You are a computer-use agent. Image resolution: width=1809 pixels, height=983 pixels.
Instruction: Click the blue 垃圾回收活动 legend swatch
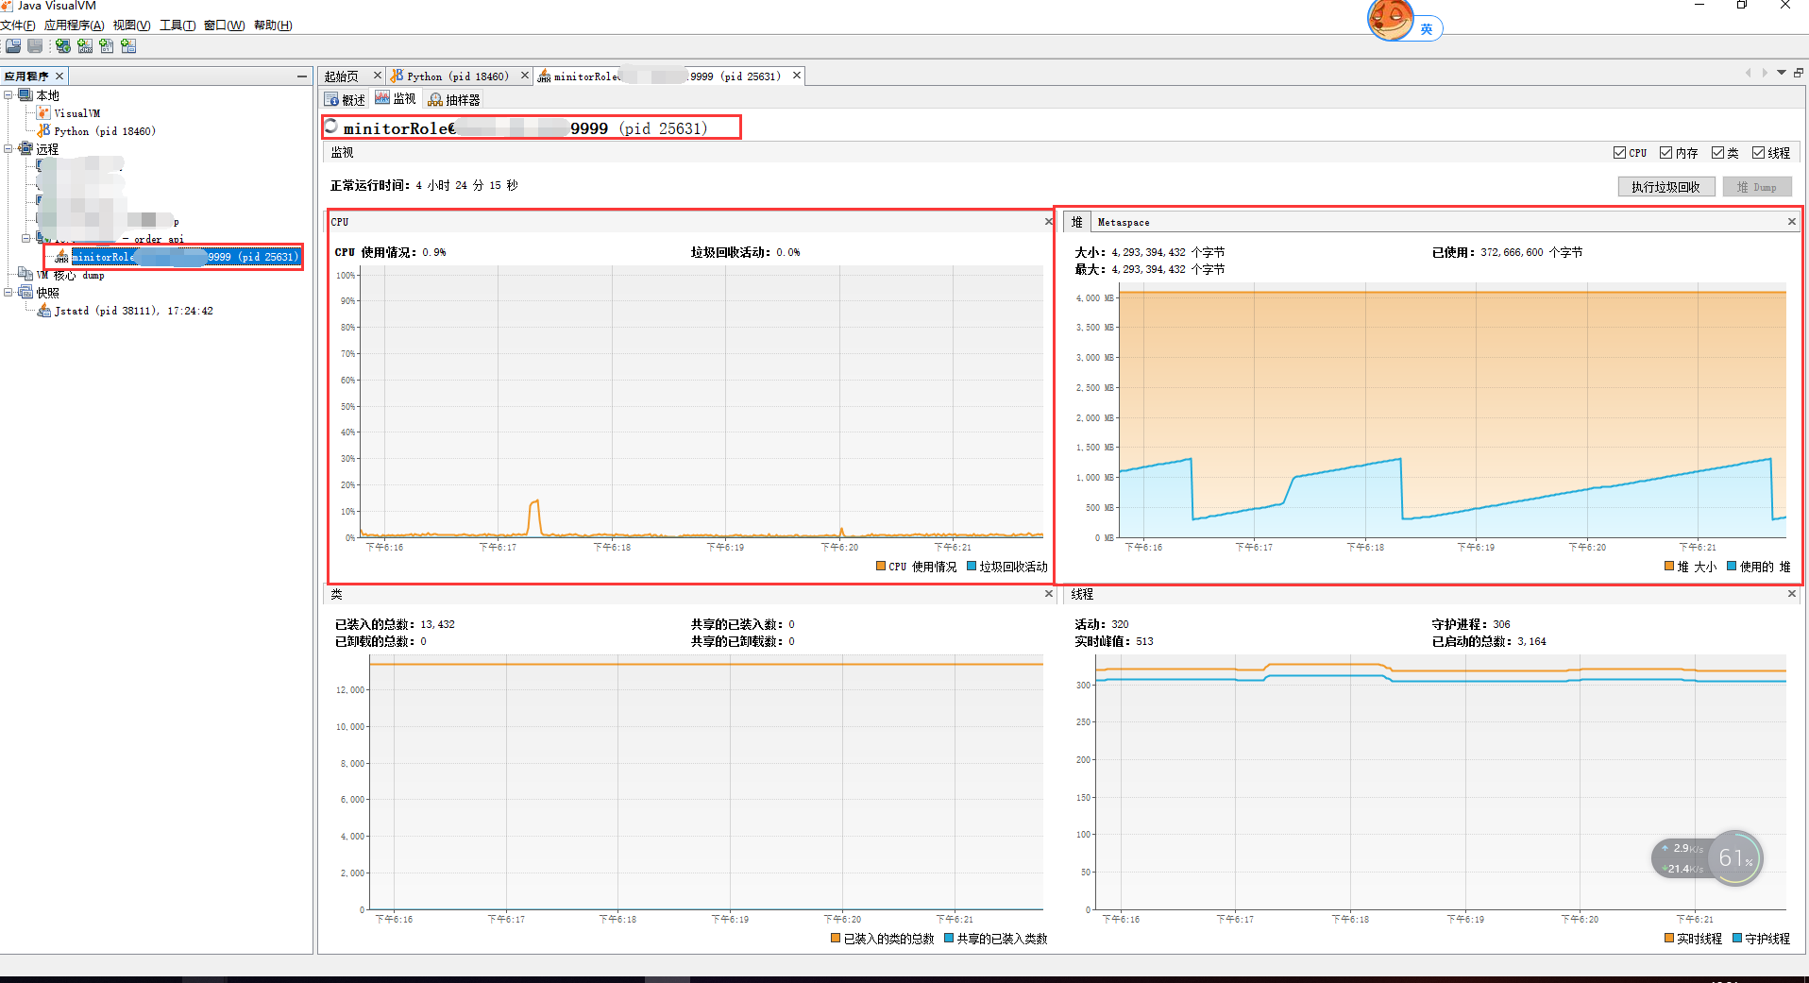tap(972, 567)
